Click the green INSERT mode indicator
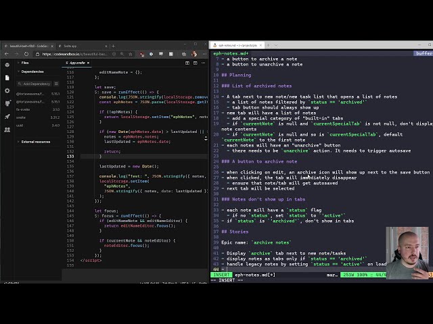 point(221,275)
